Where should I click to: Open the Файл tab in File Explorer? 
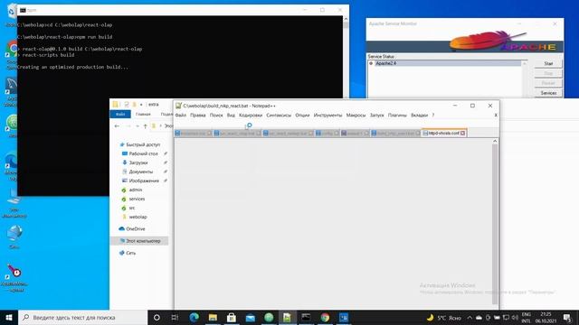[x=120, y=115]
